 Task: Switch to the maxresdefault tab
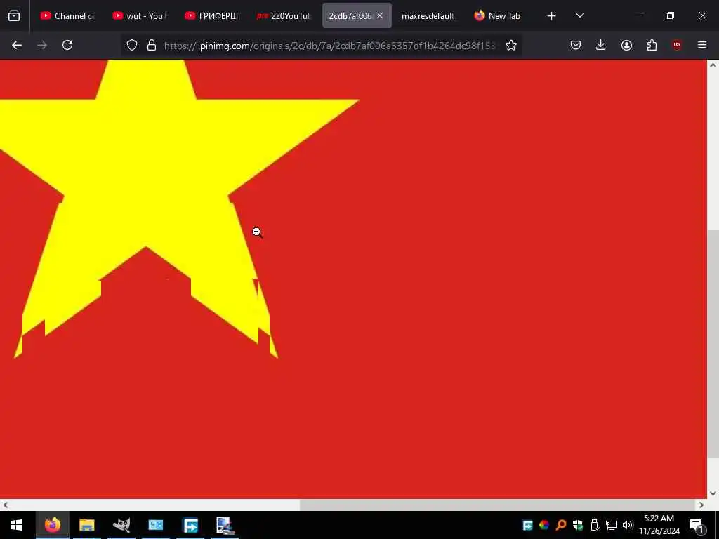[429, 15]
